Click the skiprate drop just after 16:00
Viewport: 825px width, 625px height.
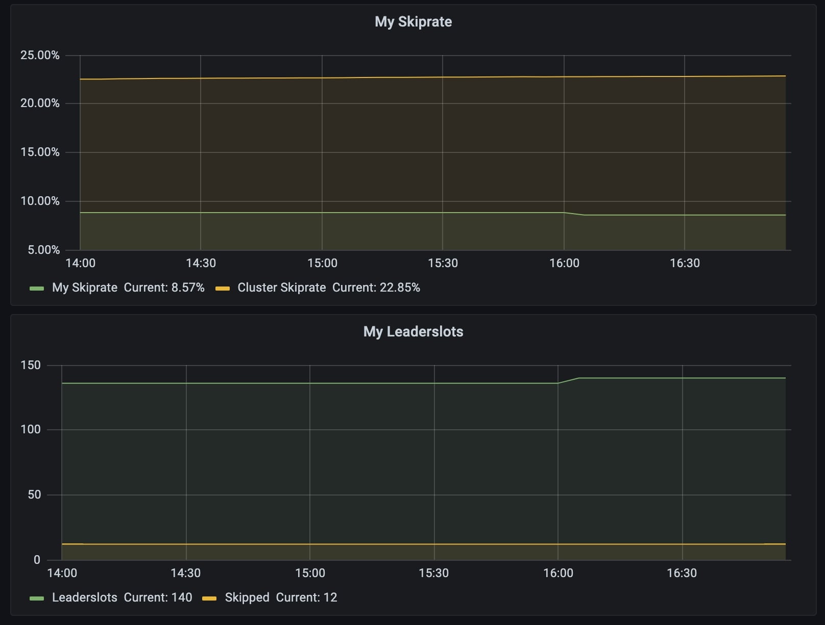574,214
